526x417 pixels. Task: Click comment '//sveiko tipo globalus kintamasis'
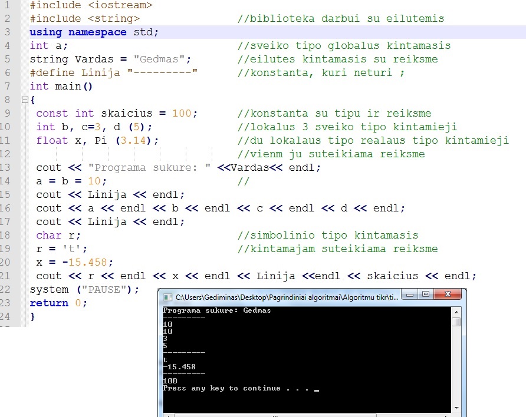(344, 45)
